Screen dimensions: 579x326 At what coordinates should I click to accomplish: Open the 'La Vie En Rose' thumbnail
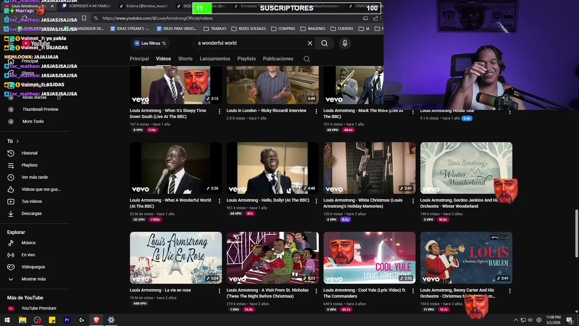coord(176,258)
